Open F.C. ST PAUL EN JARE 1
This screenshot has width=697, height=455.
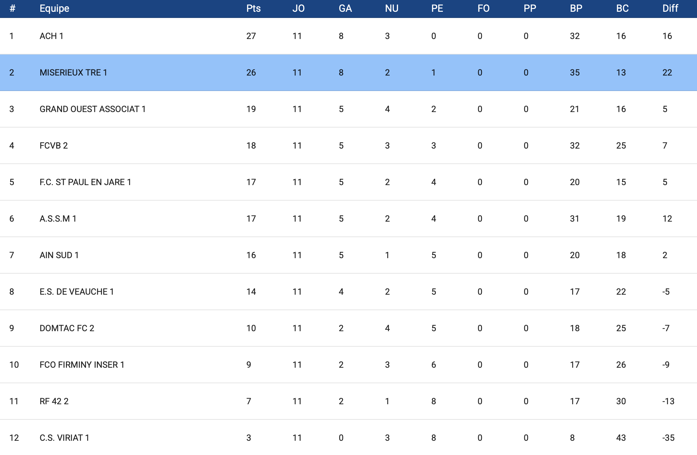click(x=85, y=182)
